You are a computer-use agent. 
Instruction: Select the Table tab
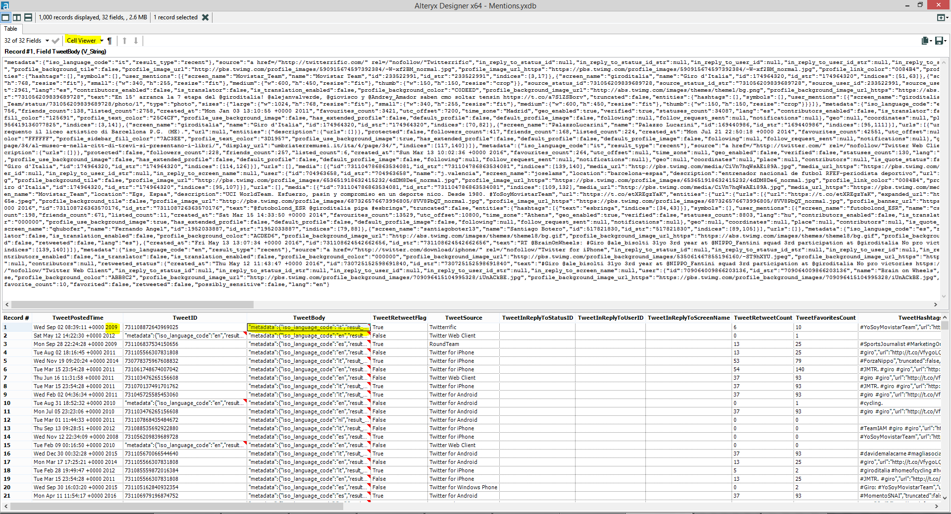click(11, 29)
